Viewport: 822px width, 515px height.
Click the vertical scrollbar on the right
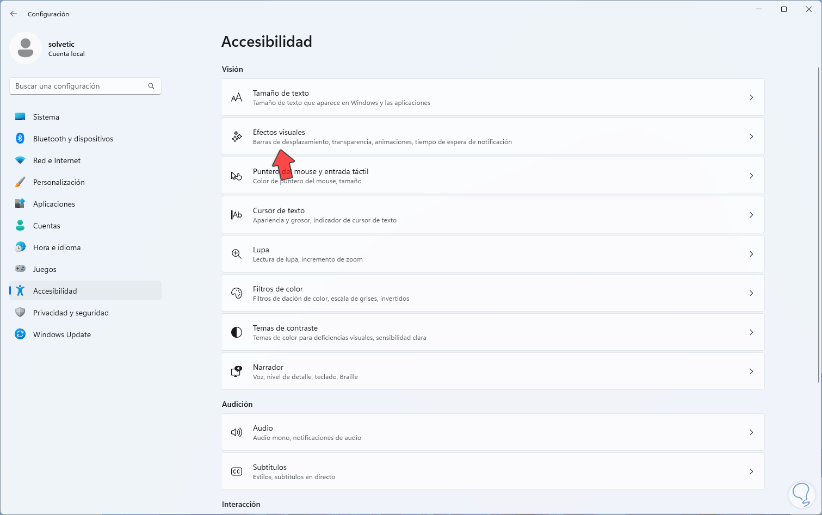[x=819, y=218]
